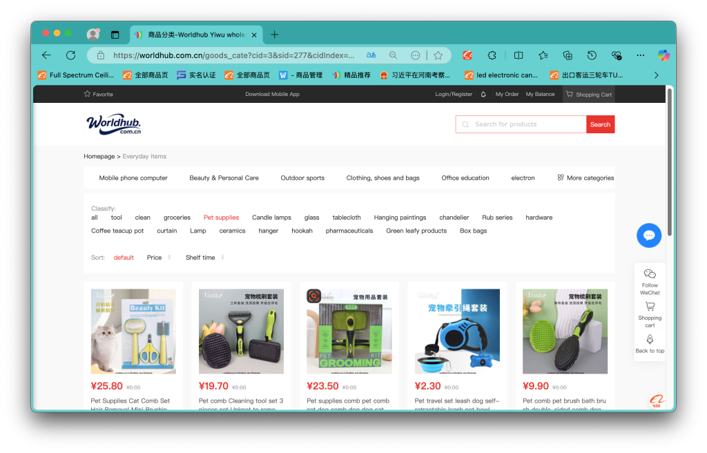Click the rocket Back to top icon
Viewport: 707px width, 453px height.
(650, 339)
